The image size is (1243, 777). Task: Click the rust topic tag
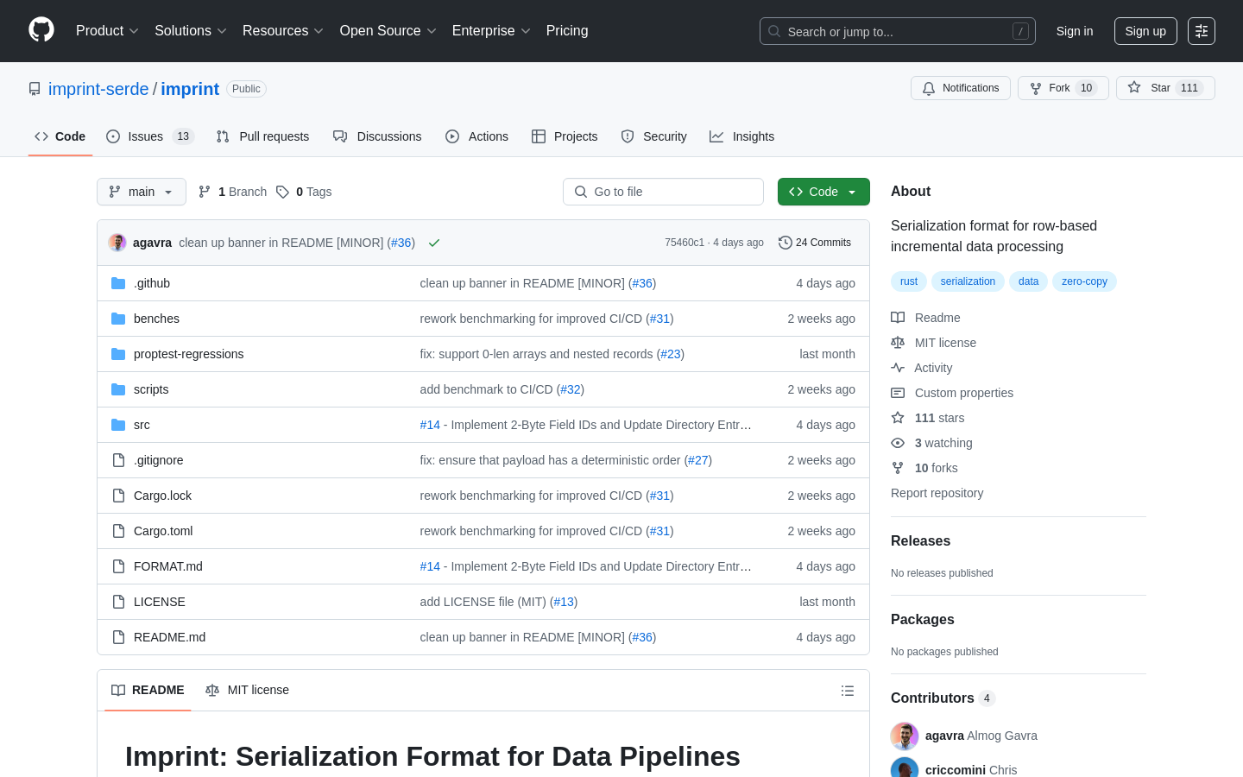(909, 281)
